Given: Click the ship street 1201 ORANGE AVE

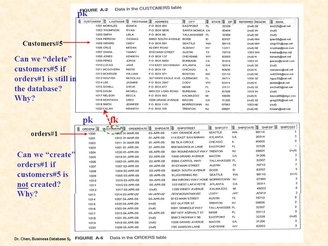Looking at the screenshot, I should pyautogui.click(x=185, y=133).
